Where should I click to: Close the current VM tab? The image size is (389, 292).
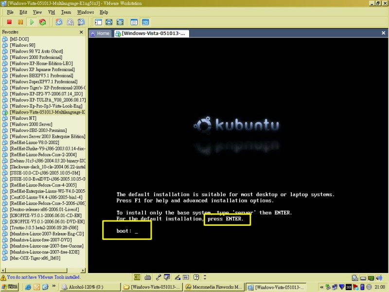(383, 33)
